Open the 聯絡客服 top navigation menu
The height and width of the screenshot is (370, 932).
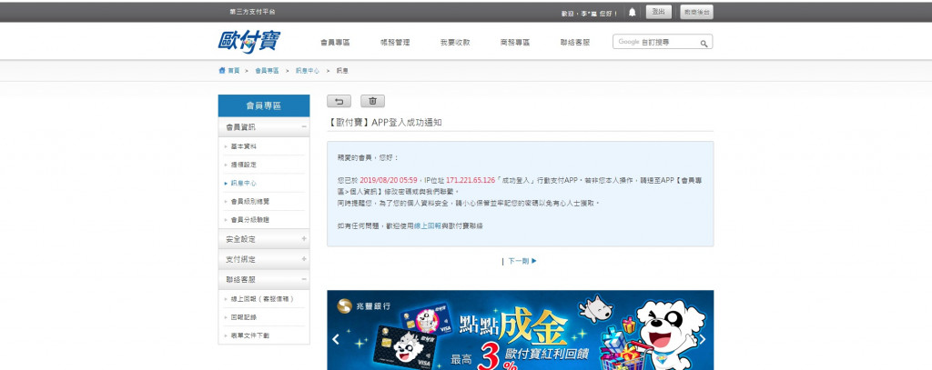pos(575,42)
